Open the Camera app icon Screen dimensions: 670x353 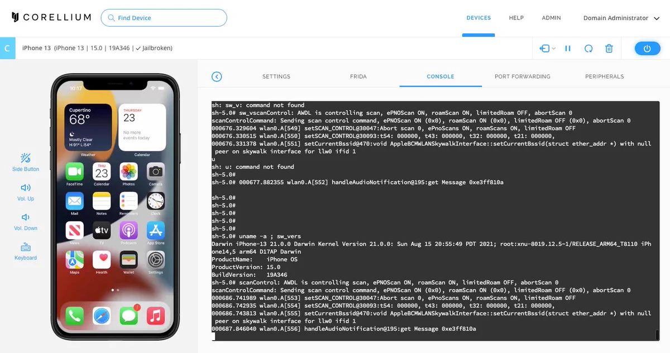click(x=156, y=172)
